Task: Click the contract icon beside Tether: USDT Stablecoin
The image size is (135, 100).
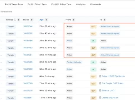Action: click(x=100, y=76)
